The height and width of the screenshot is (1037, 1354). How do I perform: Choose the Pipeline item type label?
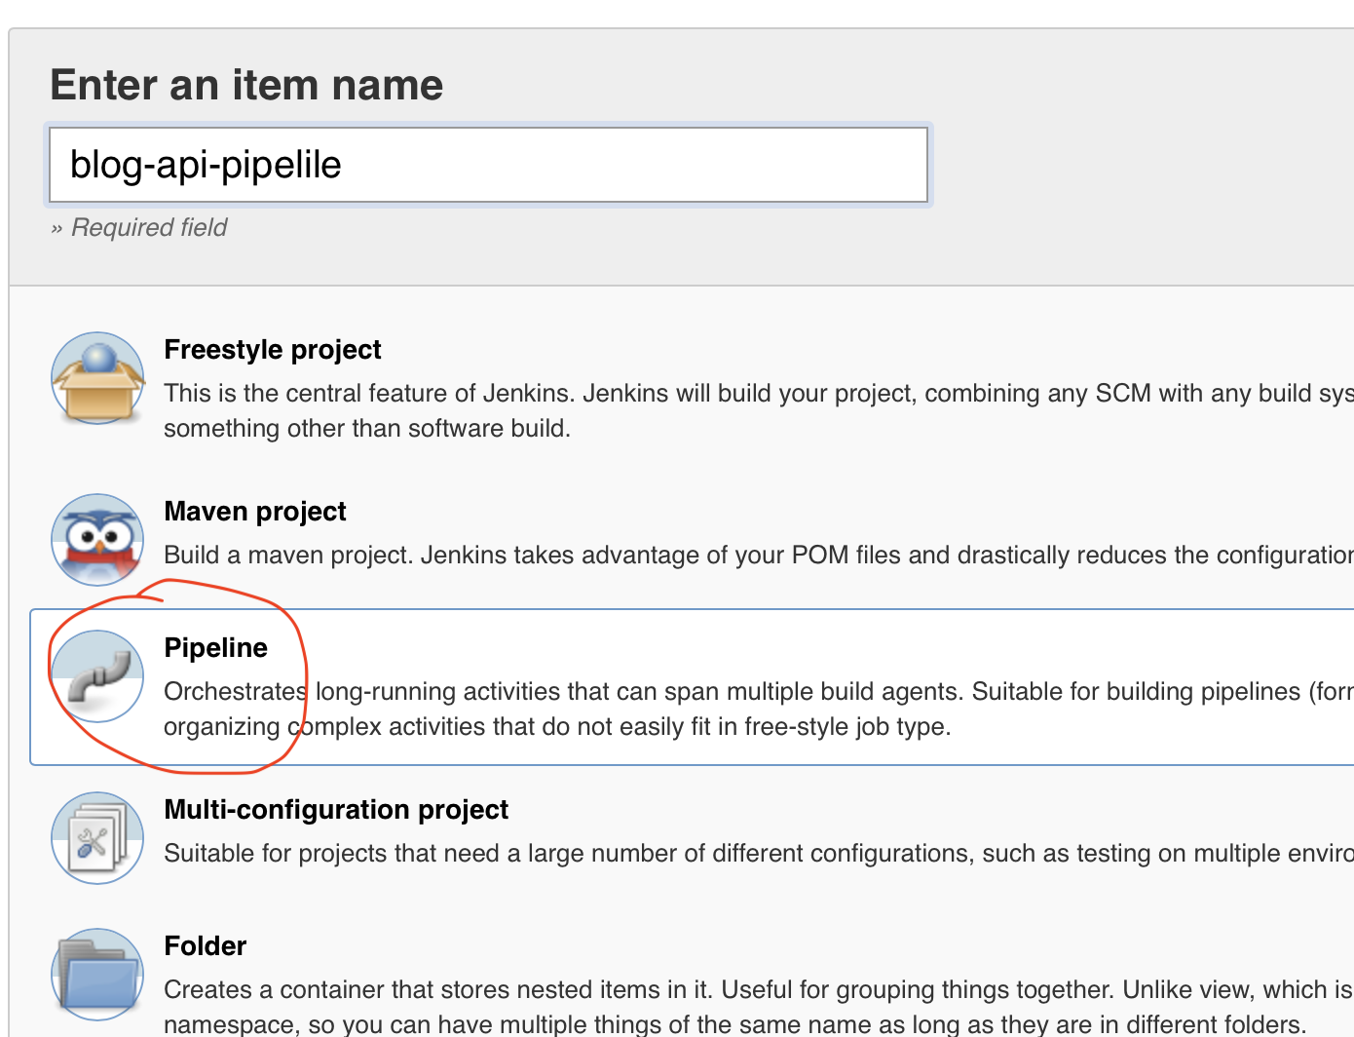[x=215, y=648]
